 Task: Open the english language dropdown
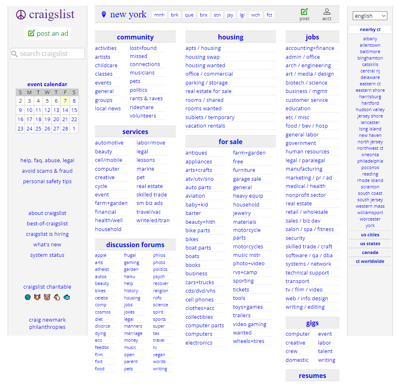click(x=370, y=16)
